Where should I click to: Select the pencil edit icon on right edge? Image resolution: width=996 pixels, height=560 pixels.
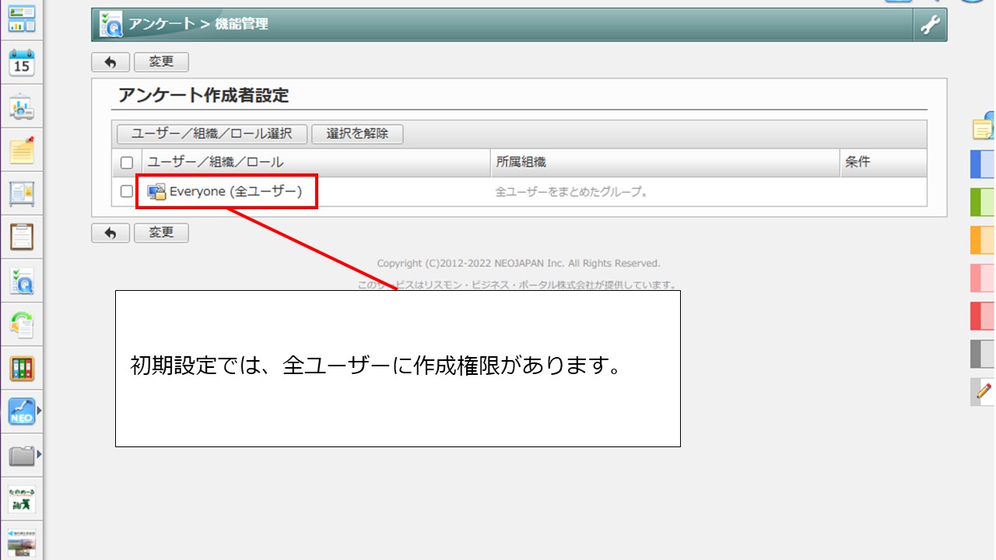pos(984,391)
